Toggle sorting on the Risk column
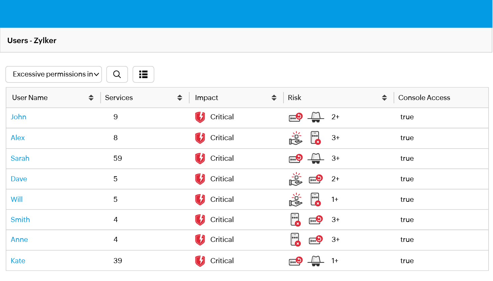 pos(385,97)
